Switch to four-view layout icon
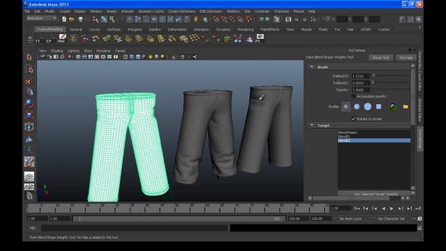The width and height of the screenshot is (446, 251). click(29, 187)
